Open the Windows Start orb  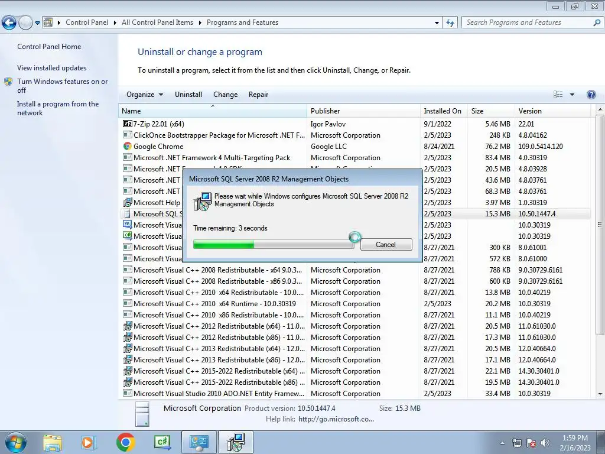[x=15, y=442]
